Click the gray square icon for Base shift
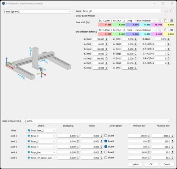177x169 pixels. coord(172,21)
